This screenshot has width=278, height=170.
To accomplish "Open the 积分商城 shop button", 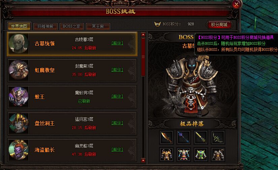I will (x=219, y=25).
